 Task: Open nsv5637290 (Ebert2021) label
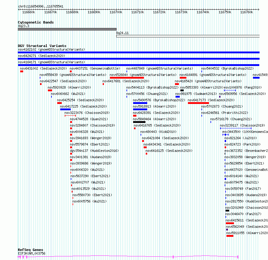tap(90, 176)
